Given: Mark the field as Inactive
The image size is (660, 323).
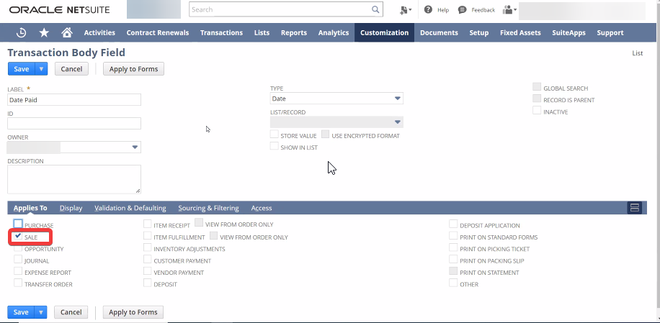Looking at the screenshot, I should pyautogui.click(x=537, y=111).
